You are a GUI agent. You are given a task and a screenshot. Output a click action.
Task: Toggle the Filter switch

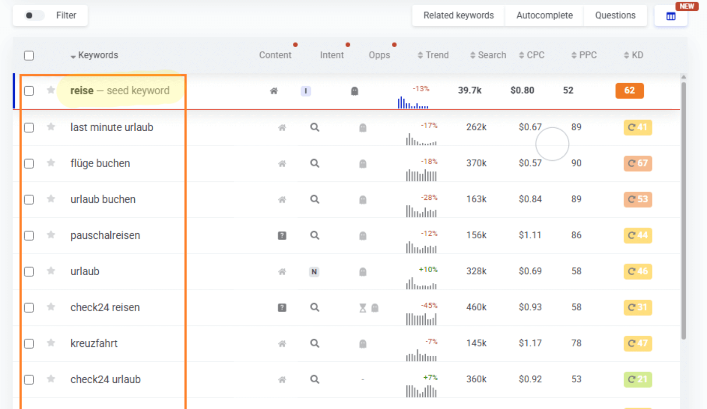[x=34, y=15]
